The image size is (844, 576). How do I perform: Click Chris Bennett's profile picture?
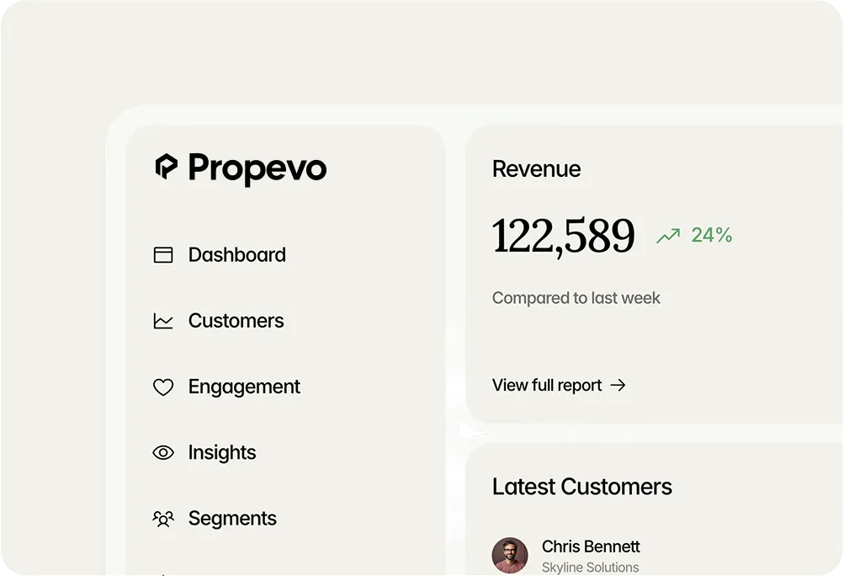pos(510,556)
